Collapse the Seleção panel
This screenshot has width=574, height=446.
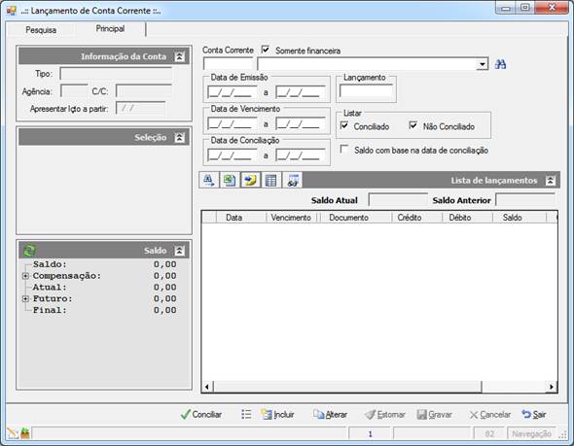(x=179, y=137)
